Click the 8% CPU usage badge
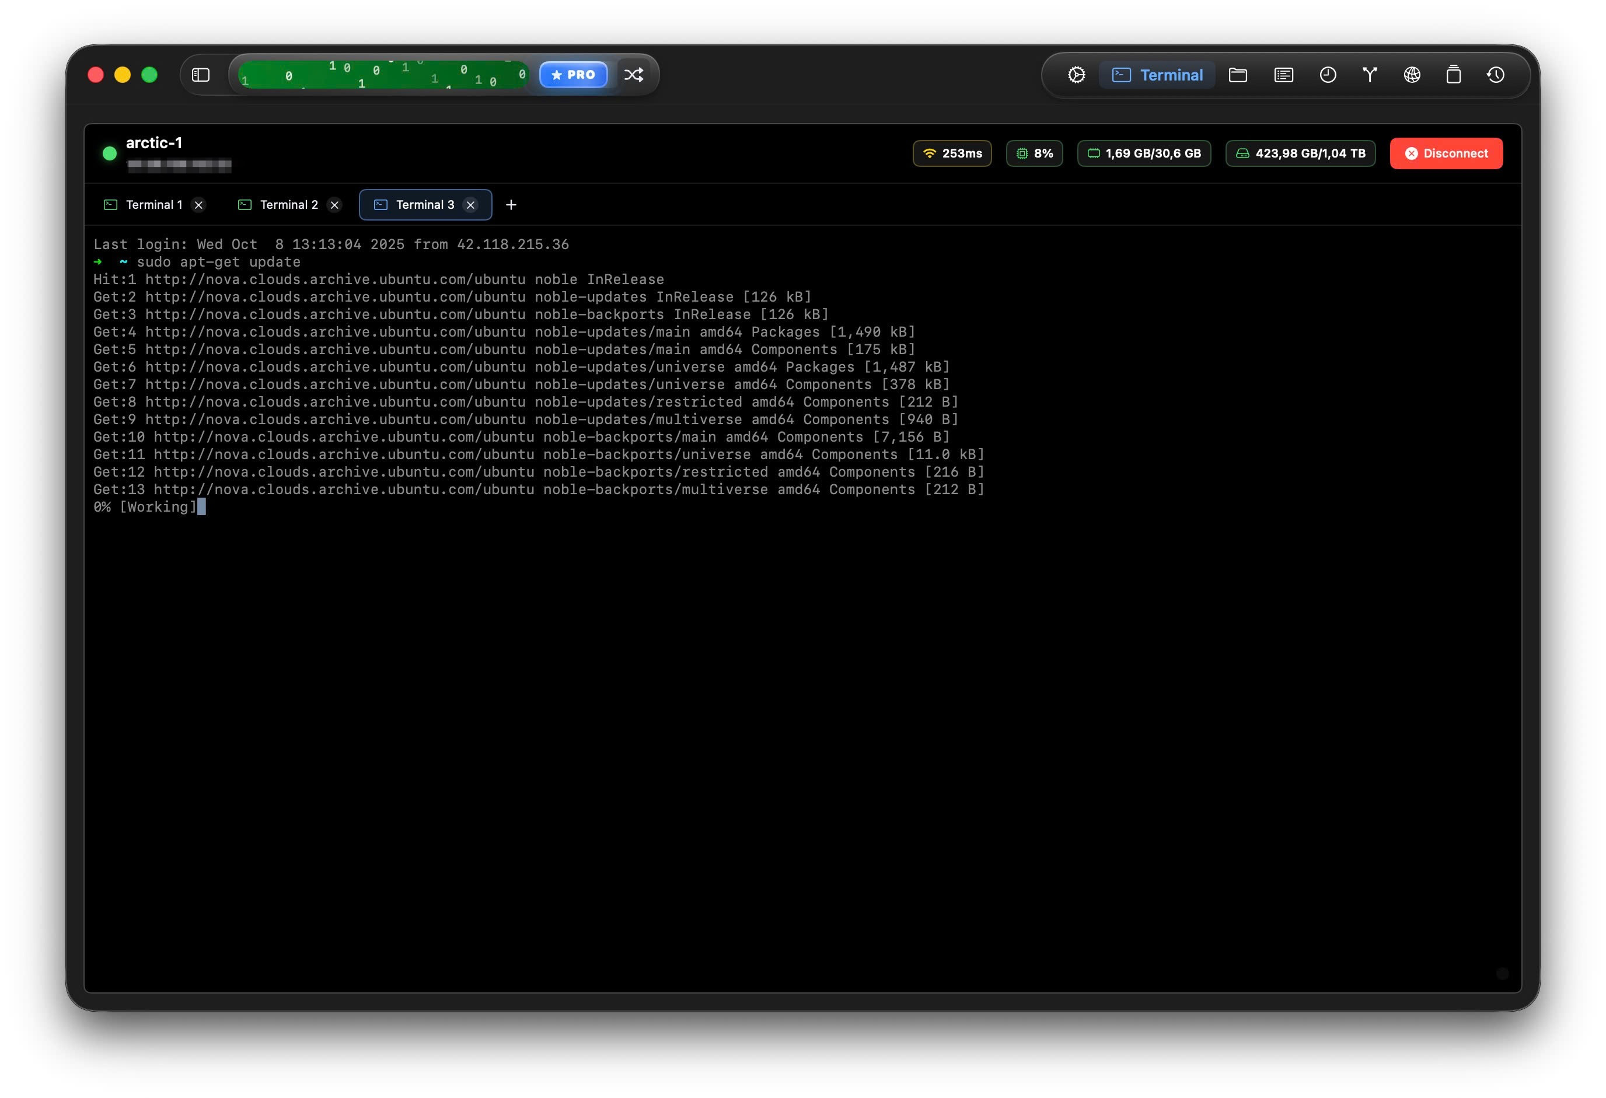Screen dimensions: 1606x1098 [x=1034, y=153]
